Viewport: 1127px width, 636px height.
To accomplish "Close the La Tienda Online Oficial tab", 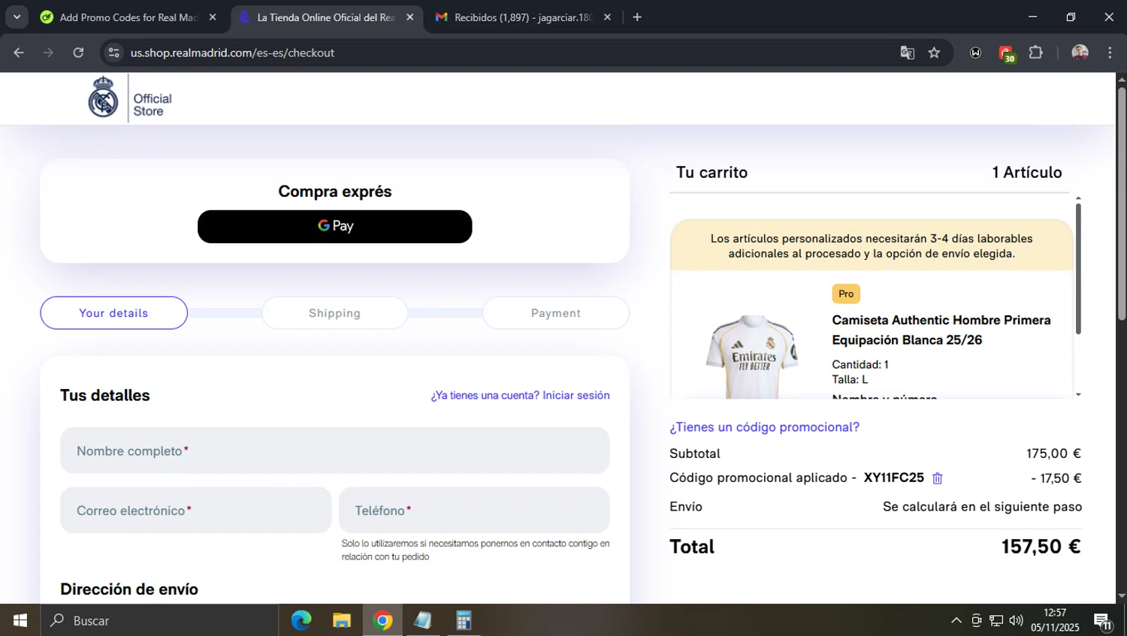I will point(409,17).
